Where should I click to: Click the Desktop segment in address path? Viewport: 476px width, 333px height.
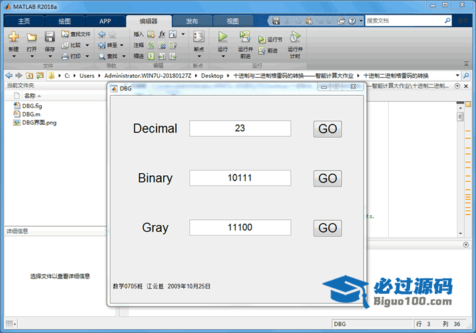click(212, 75)
